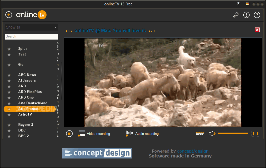Favorite the AstroTV star
266x168 pixels.
pyautogui.click(x=9, y=115)
